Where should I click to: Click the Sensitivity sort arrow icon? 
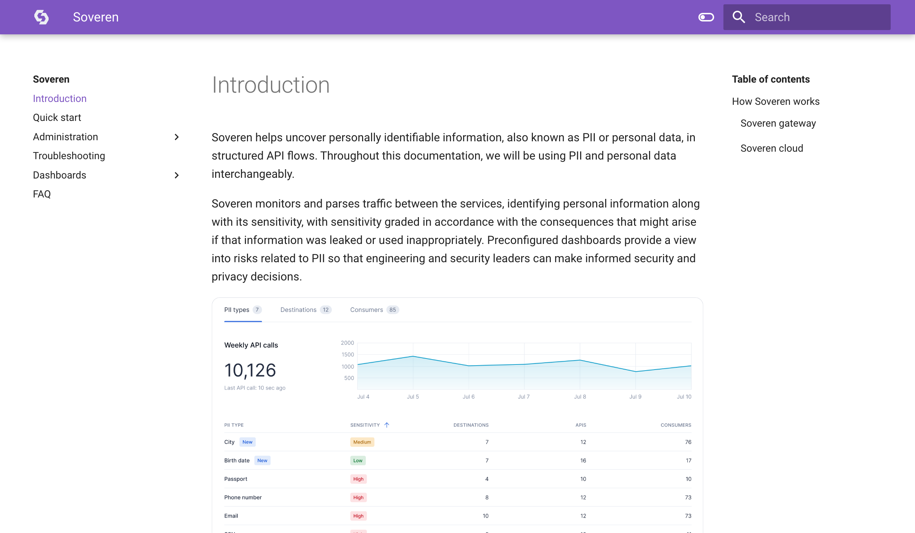point(387,425)
